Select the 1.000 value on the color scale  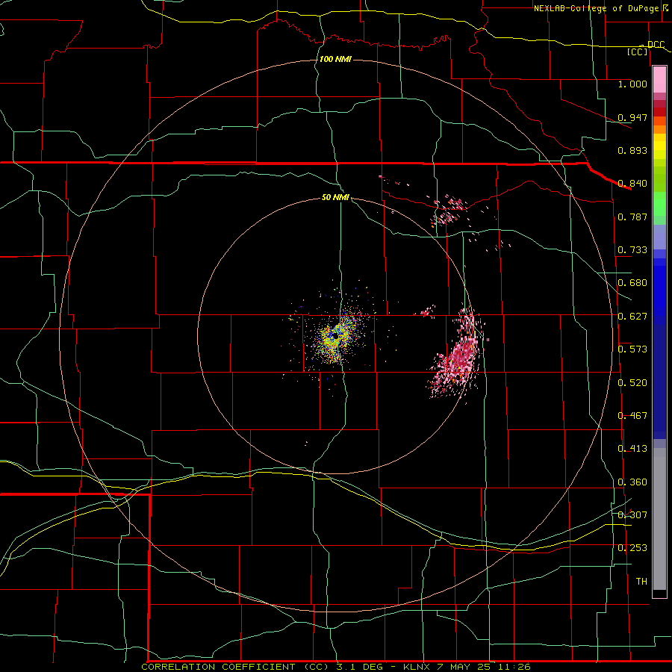[632, 84]
